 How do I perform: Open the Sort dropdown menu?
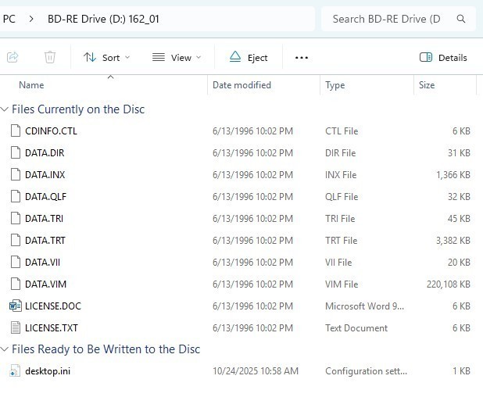tap(106, 57)
